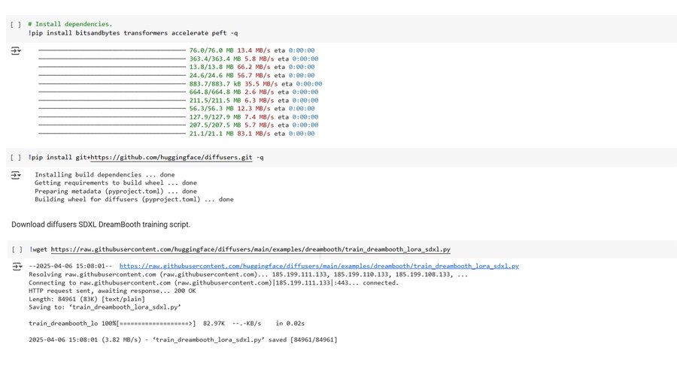Click the 883.7/883.7 kB download progress line
Screen dimensions: 677x368
click(256, 84)
